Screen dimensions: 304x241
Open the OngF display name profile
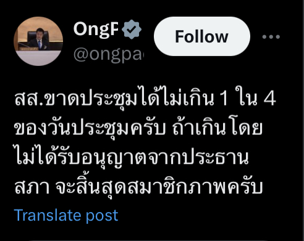click(96, 29)
